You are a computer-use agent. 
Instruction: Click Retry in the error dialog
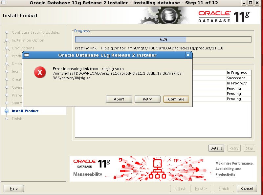click(x=147, y=99)
